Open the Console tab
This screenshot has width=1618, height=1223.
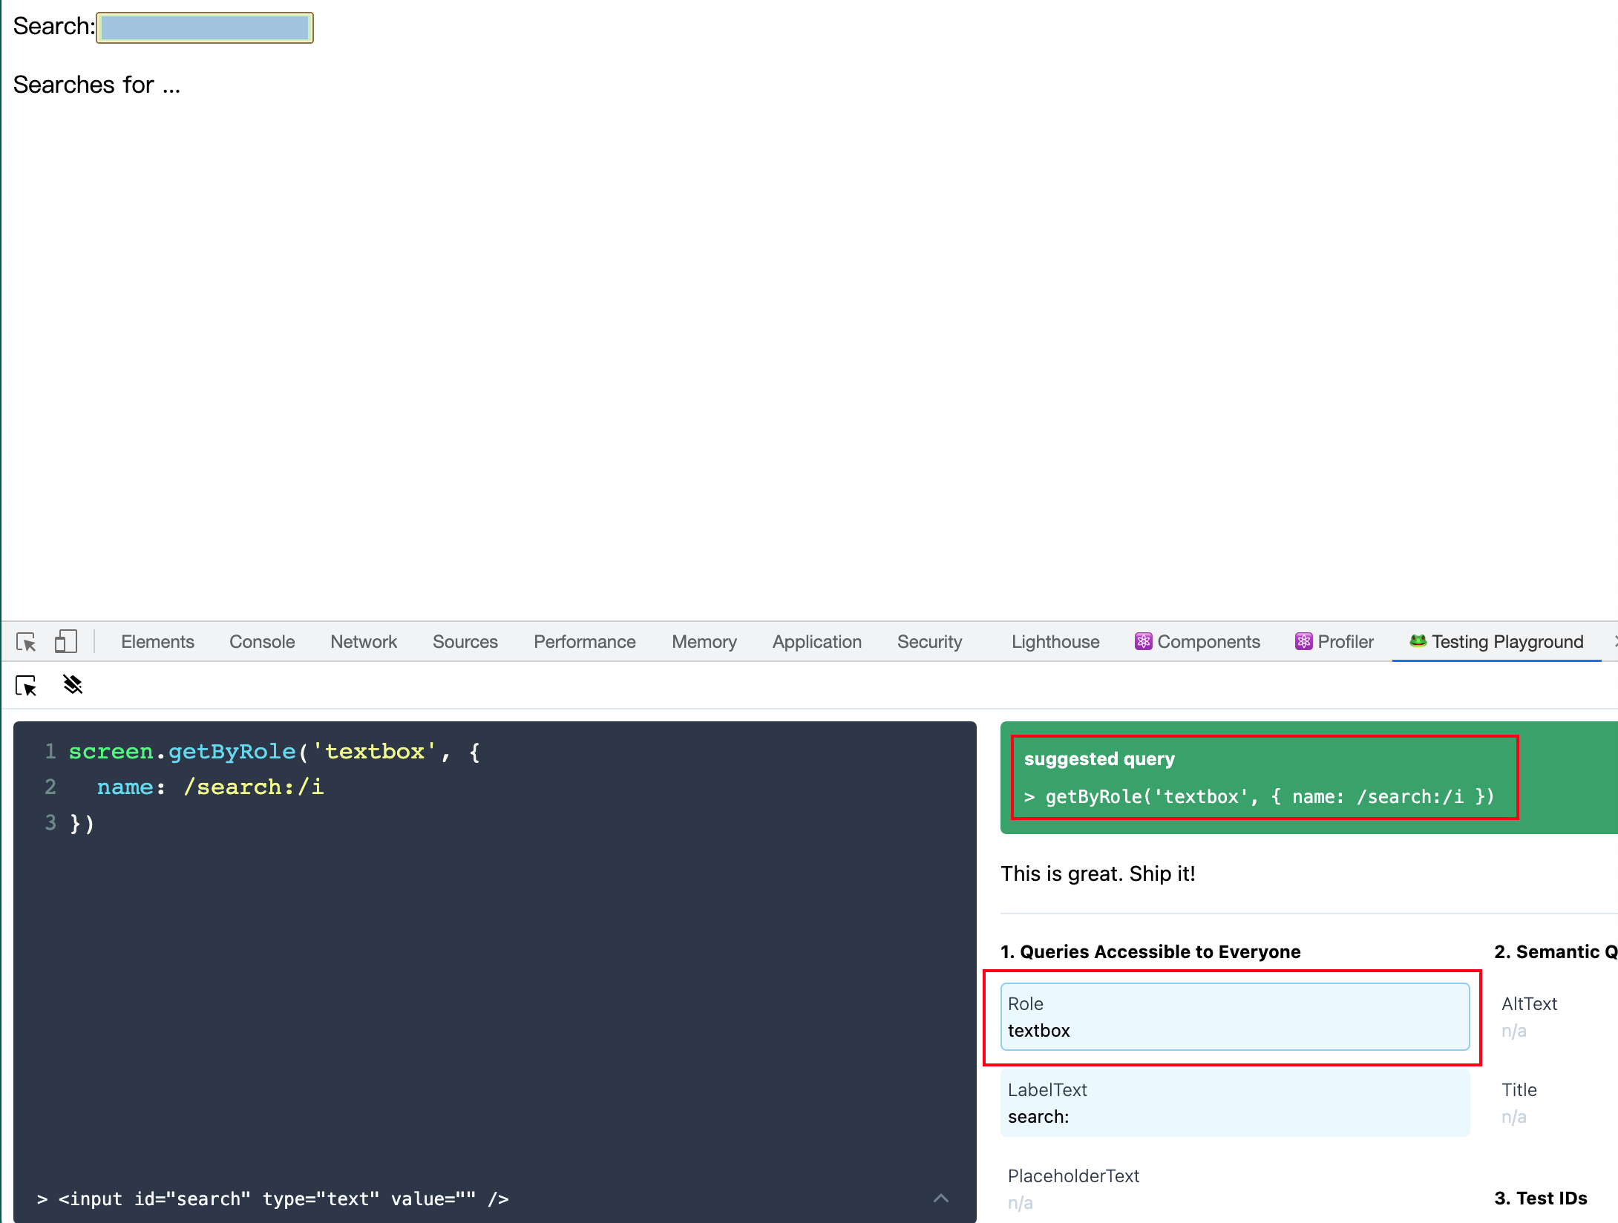point(262,642)
